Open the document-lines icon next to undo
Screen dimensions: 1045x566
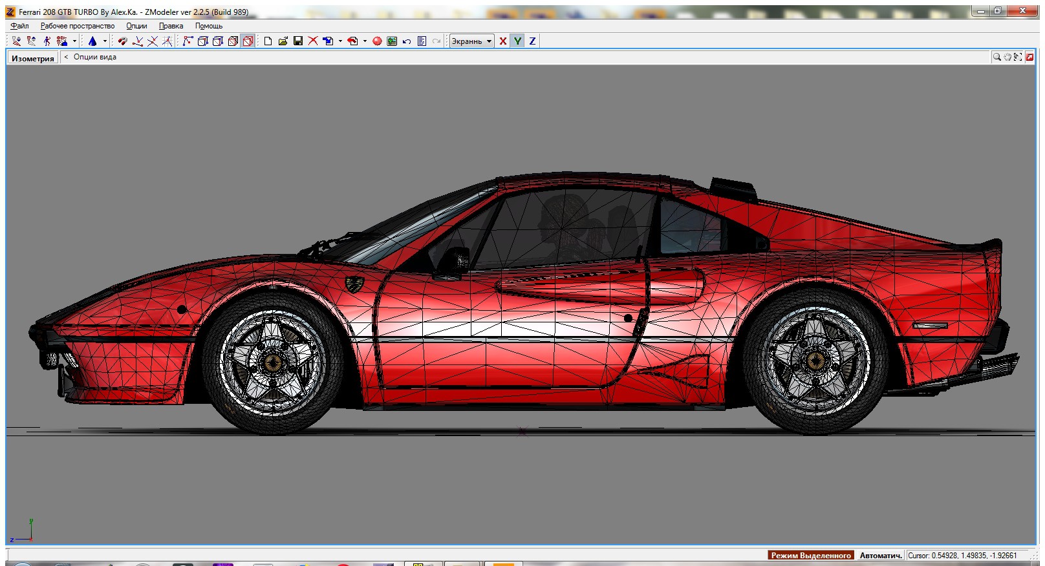[422, 41]
